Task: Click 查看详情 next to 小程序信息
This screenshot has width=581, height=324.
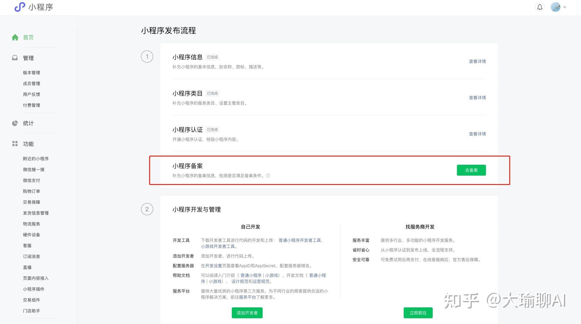Action: point(477,61)
